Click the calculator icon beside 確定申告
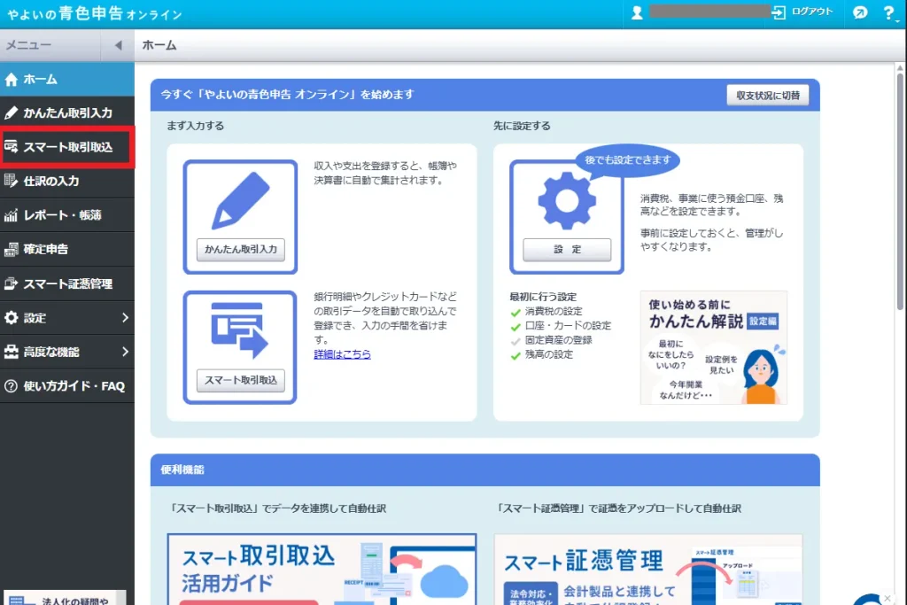The image size is (907, 605). (11, 249)
